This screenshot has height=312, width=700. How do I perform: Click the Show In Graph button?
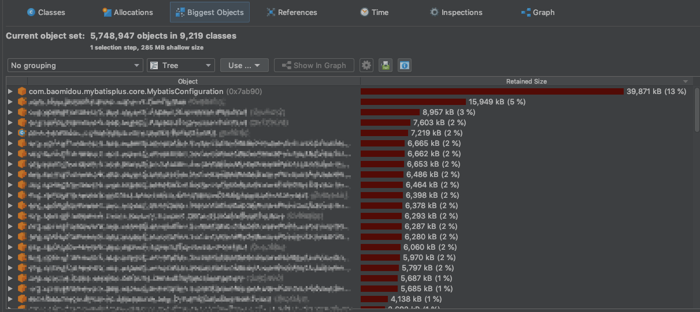313,65
